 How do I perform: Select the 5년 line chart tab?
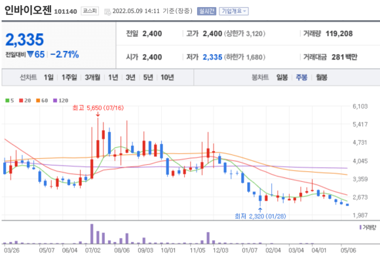[148, 77]
